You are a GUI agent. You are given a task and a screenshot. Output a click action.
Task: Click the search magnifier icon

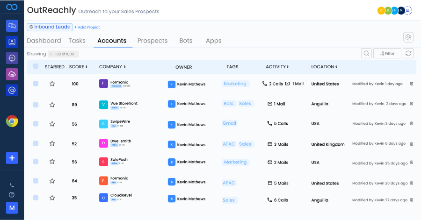[x=366, y=53]
